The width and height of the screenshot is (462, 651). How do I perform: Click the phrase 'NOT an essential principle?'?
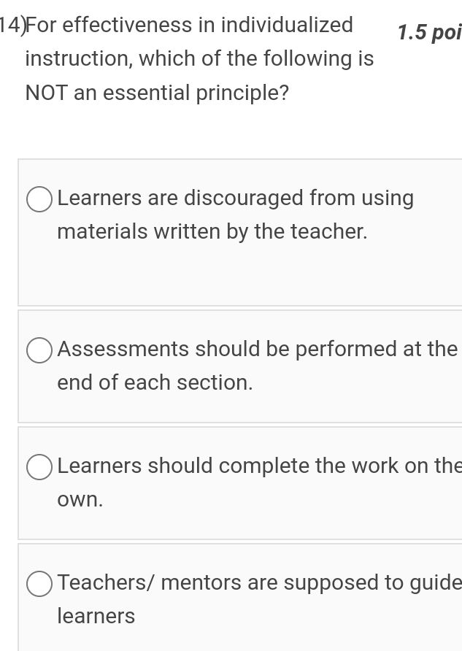click(x=157, y=93)
